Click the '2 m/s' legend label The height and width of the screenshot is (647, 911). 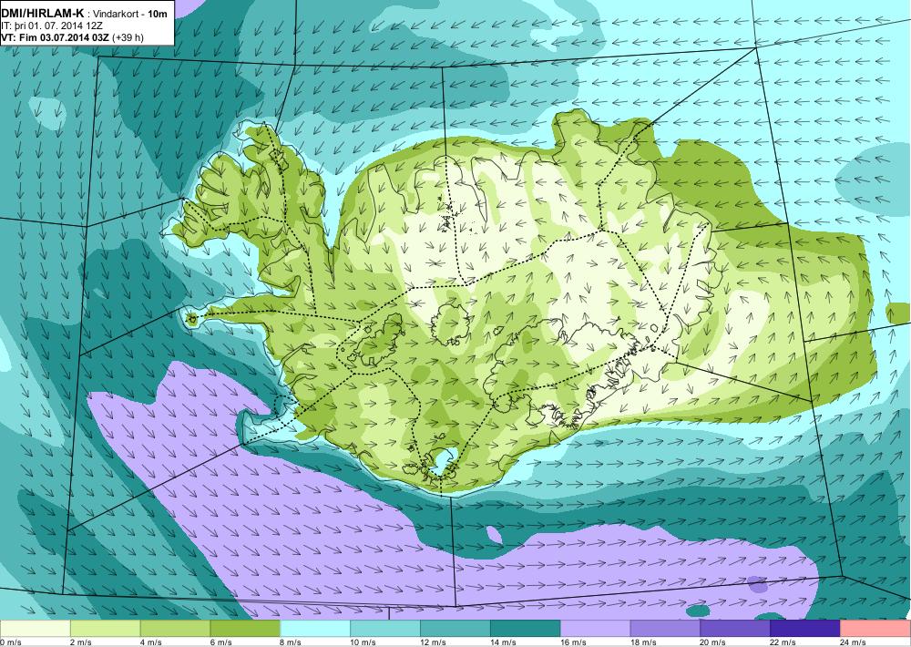(x=81, y=642)
